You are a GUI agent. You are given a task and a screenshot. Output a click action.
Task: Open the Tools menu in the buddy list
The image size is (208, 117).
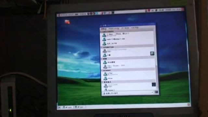125,28
